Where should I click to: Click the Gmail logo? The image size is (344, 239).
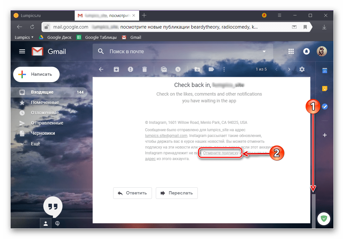click(49, 51)
